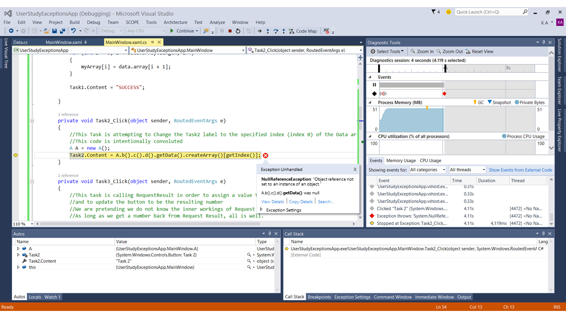Close the MainWindow.xaml.cs tab
Viewport: 566px width, 318px height.
tap(158, 42)
